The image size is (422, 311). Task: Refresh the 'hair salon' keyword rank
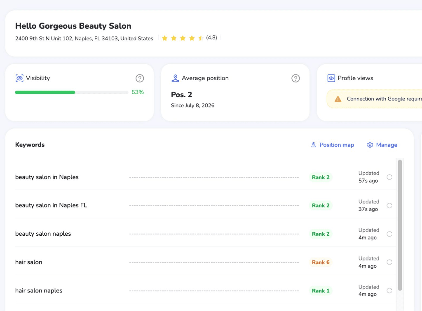tap(389, 262)
